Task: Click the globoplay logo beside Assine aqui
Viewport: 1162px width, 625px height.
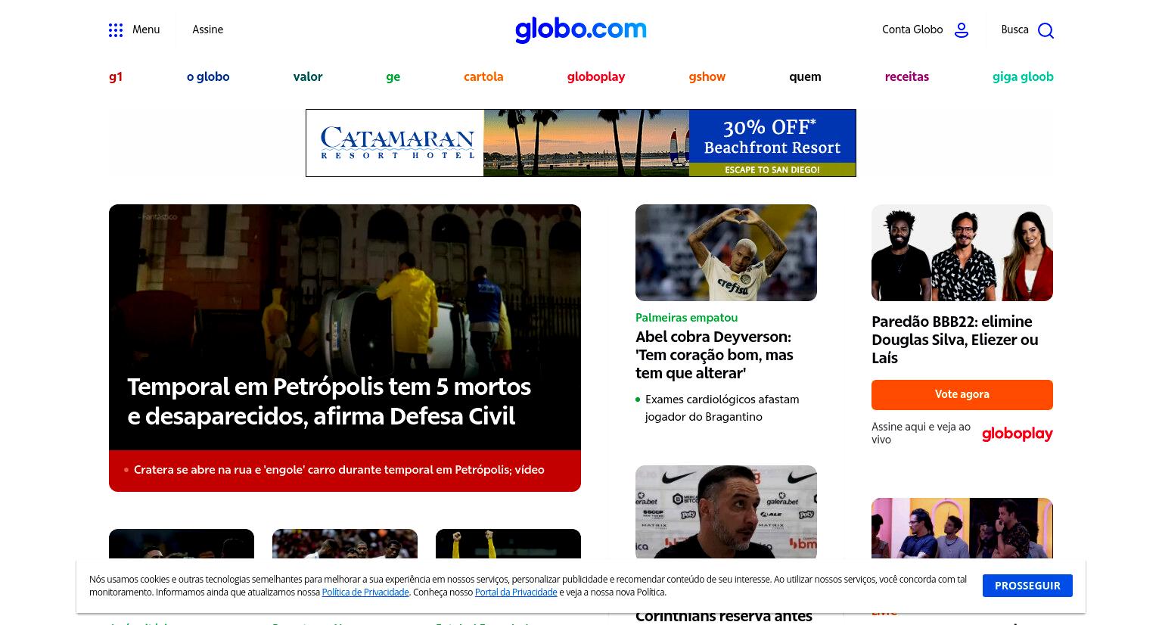Action: coord(1017,434)
